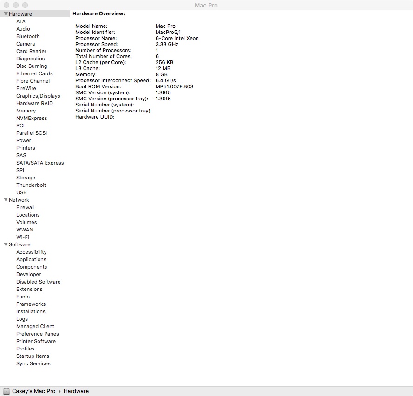Collapse the Software disclosure triangle
Image resolution: width=413 pixels, height=396 pixels.
point(6,244)
